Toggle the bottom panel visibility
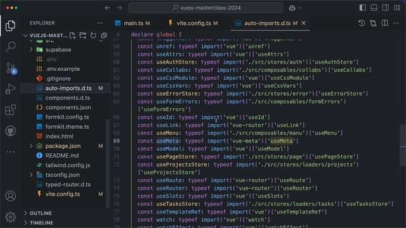406x228 pixels. click(x=374, y=8)
